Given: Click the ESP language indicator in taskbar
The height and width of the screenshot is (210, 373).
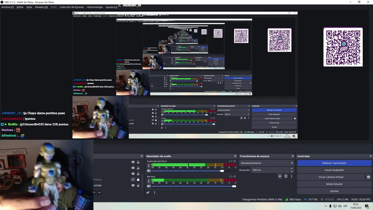Looking at the screenshot, I should tap(346, 206).
